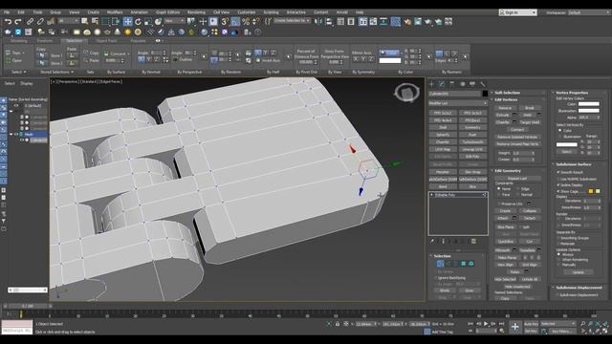Viewport: 612px width, 344px height.
Task: Click the Unhide All button
Action: 530,279
